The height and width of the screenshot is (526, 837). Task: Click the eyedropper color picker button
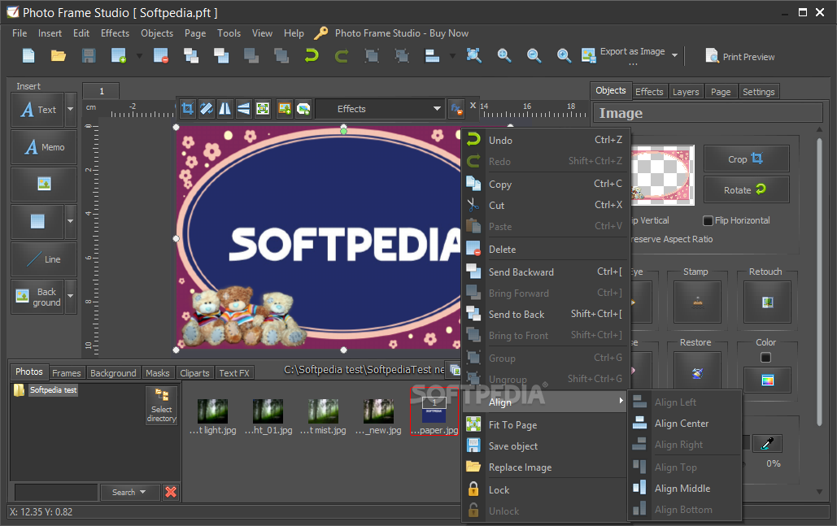coord(767,443)
